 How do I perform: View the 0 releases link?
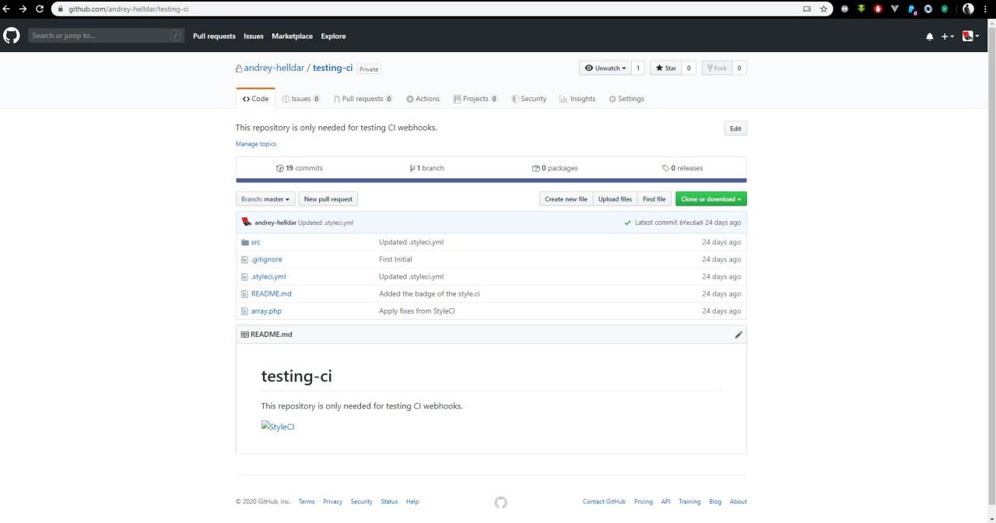tap(682, 168)
